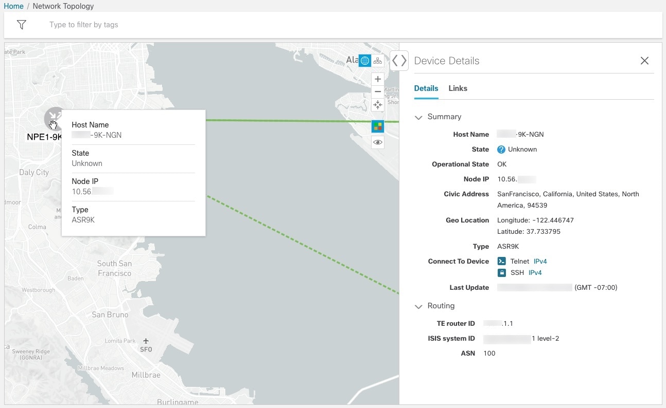Click the panel resize angle-brackets handle

399,61
